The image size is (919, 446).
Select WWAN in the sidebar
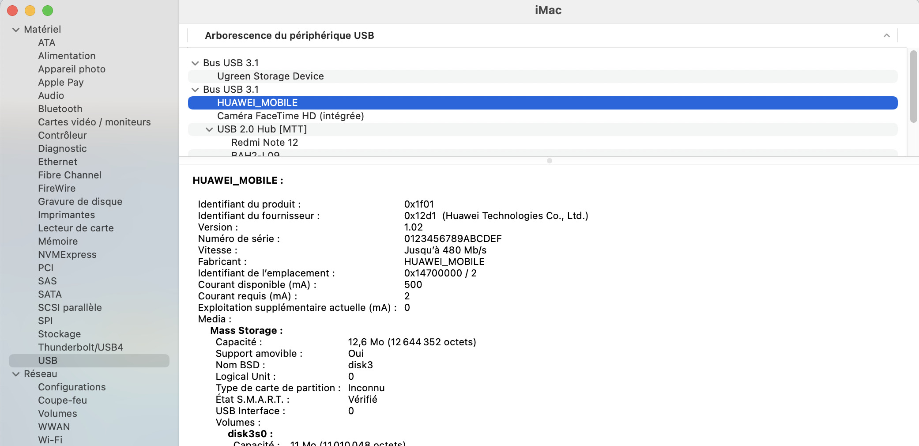(54, 427)
